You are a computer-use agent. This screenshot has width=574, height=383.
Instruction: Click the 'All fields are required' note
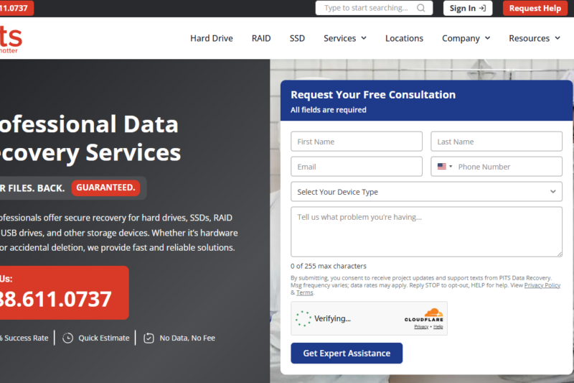(329, 110)
